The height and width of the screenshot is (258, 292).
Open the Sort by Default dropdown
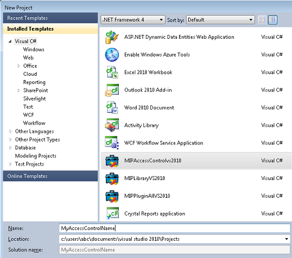pyautogui.click(x=220, y=20)
